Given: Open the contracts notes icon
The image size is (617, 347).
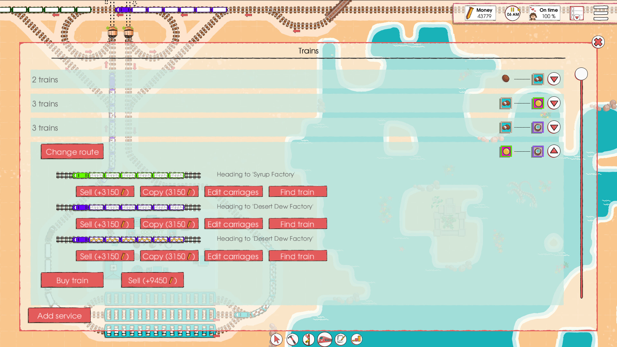Looking at the screenshot, I should (x=341, y=339).
